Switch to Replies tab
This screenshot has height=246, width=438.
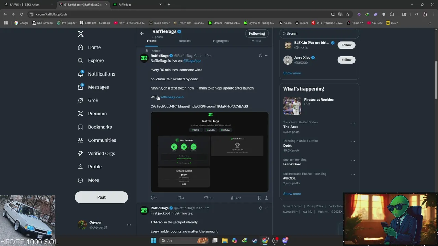click(184, 41)
